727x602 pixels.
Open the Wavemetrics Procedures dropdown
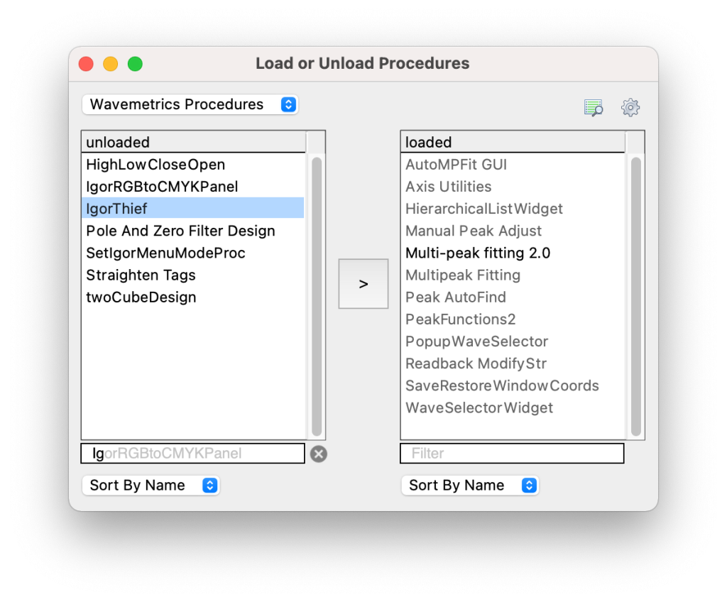click(x=190, y=104)
